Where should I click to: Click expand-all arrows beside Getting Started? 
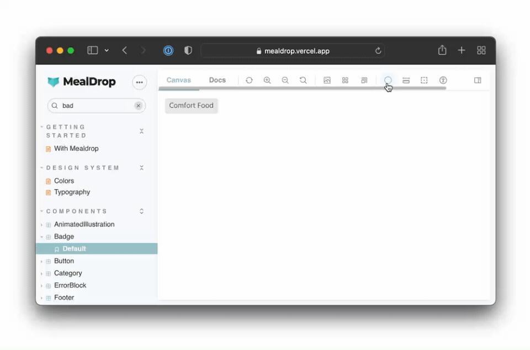[142, 131]
